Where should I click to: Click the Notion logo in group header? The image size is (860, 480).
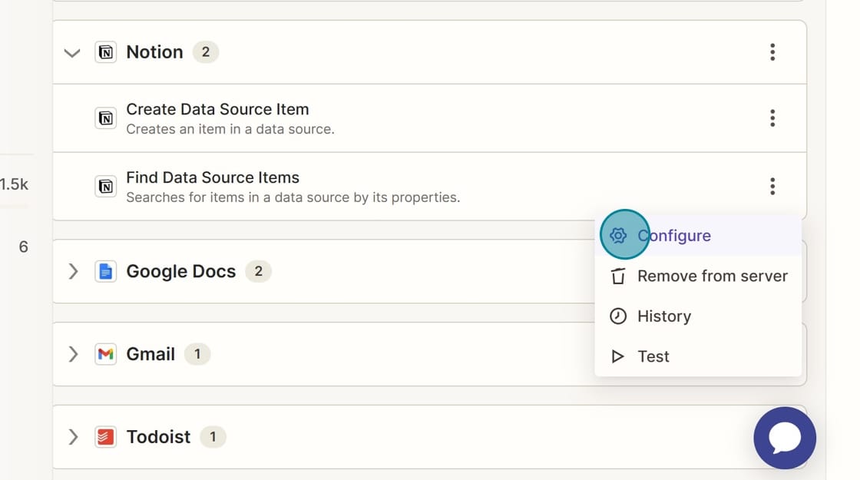106,52
